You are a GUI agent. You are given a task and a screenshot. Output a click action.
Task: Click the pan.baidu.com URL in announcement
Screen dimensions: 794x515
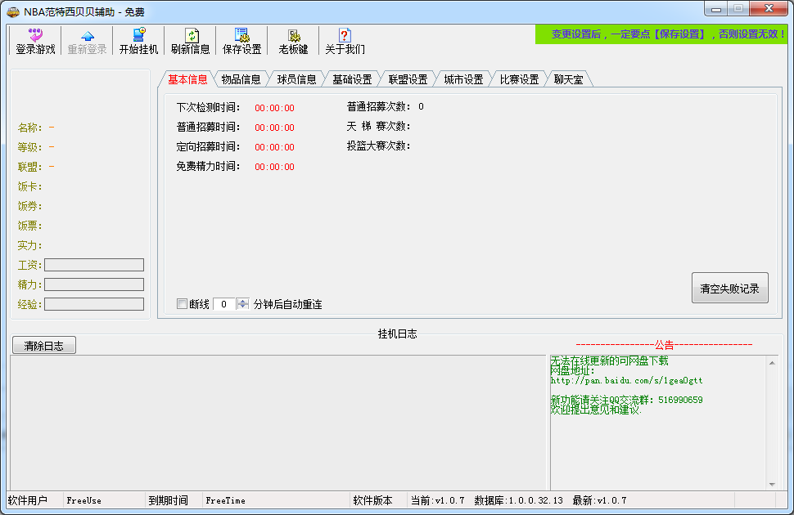(626, 381)
